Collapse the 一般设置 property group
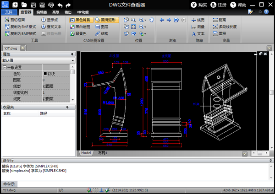Screen dimensions: 275x194 tap(4, 67)
